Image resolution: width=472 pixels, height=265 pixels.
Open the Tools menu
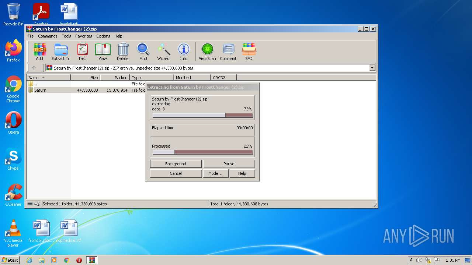point(66,36)
